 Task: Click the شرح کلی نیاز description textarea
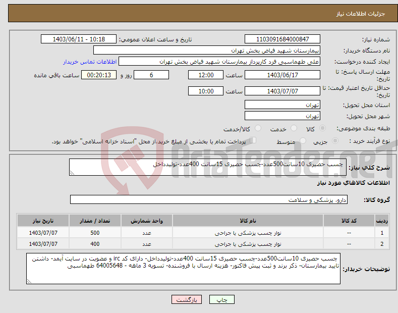(208, 167)
